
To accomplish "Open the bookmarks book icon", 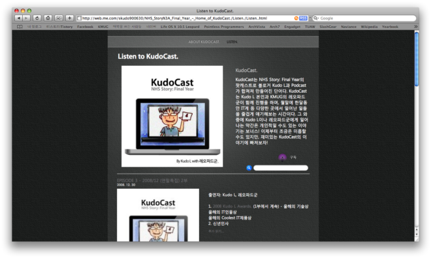I will click(x=20, y=27).
